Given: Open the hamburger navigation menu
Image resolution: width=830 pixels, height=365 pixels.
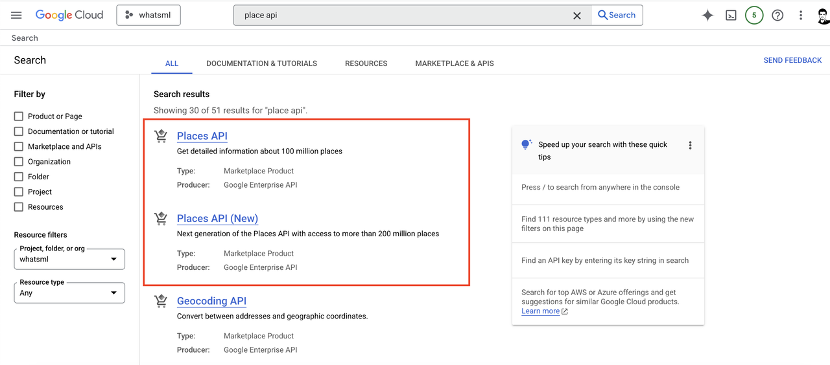Looking at the screenshot, I should (x=17, y=16).
